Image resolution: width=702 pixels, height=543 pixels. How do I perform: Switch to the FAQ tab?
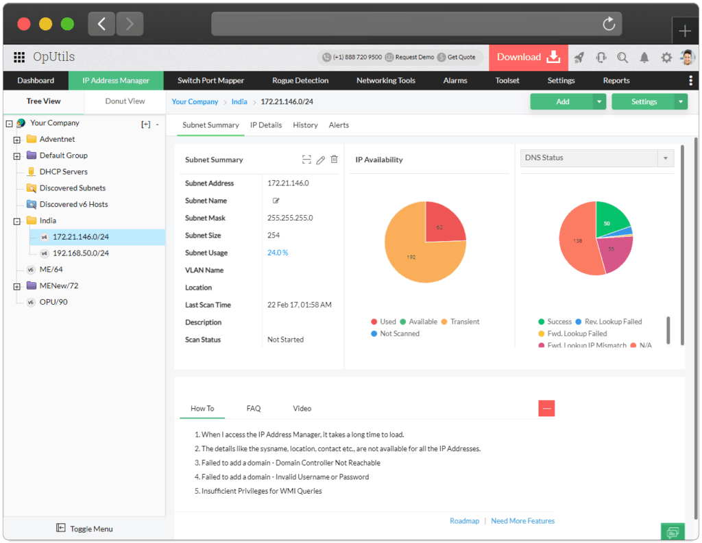pos(254,408)
